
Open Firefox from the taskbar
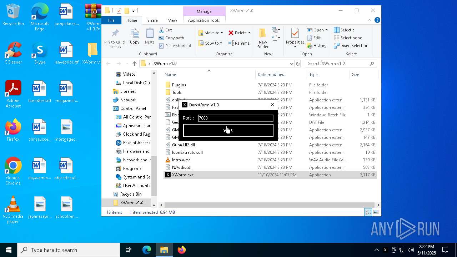point(182,250)
